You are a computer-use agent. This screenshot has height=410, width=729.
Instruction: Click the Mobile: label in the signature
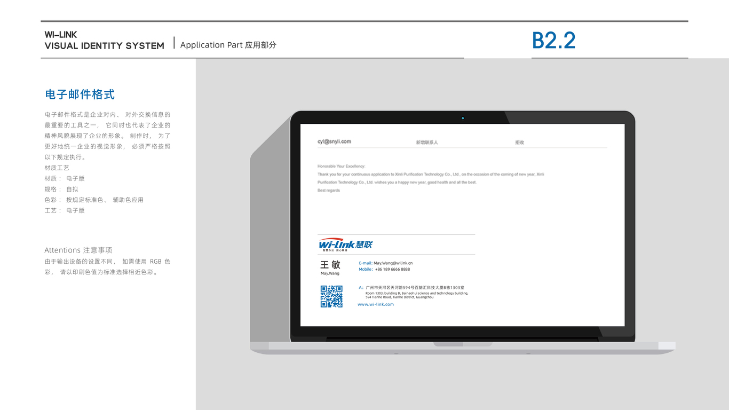pos(366,270)
